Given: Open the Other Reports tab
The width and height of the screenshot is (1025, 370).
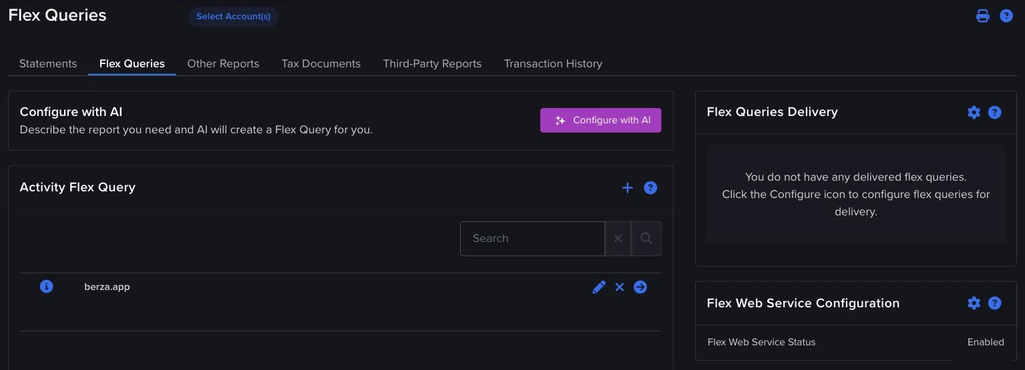Looking at the screenshot, I should 223,63.
